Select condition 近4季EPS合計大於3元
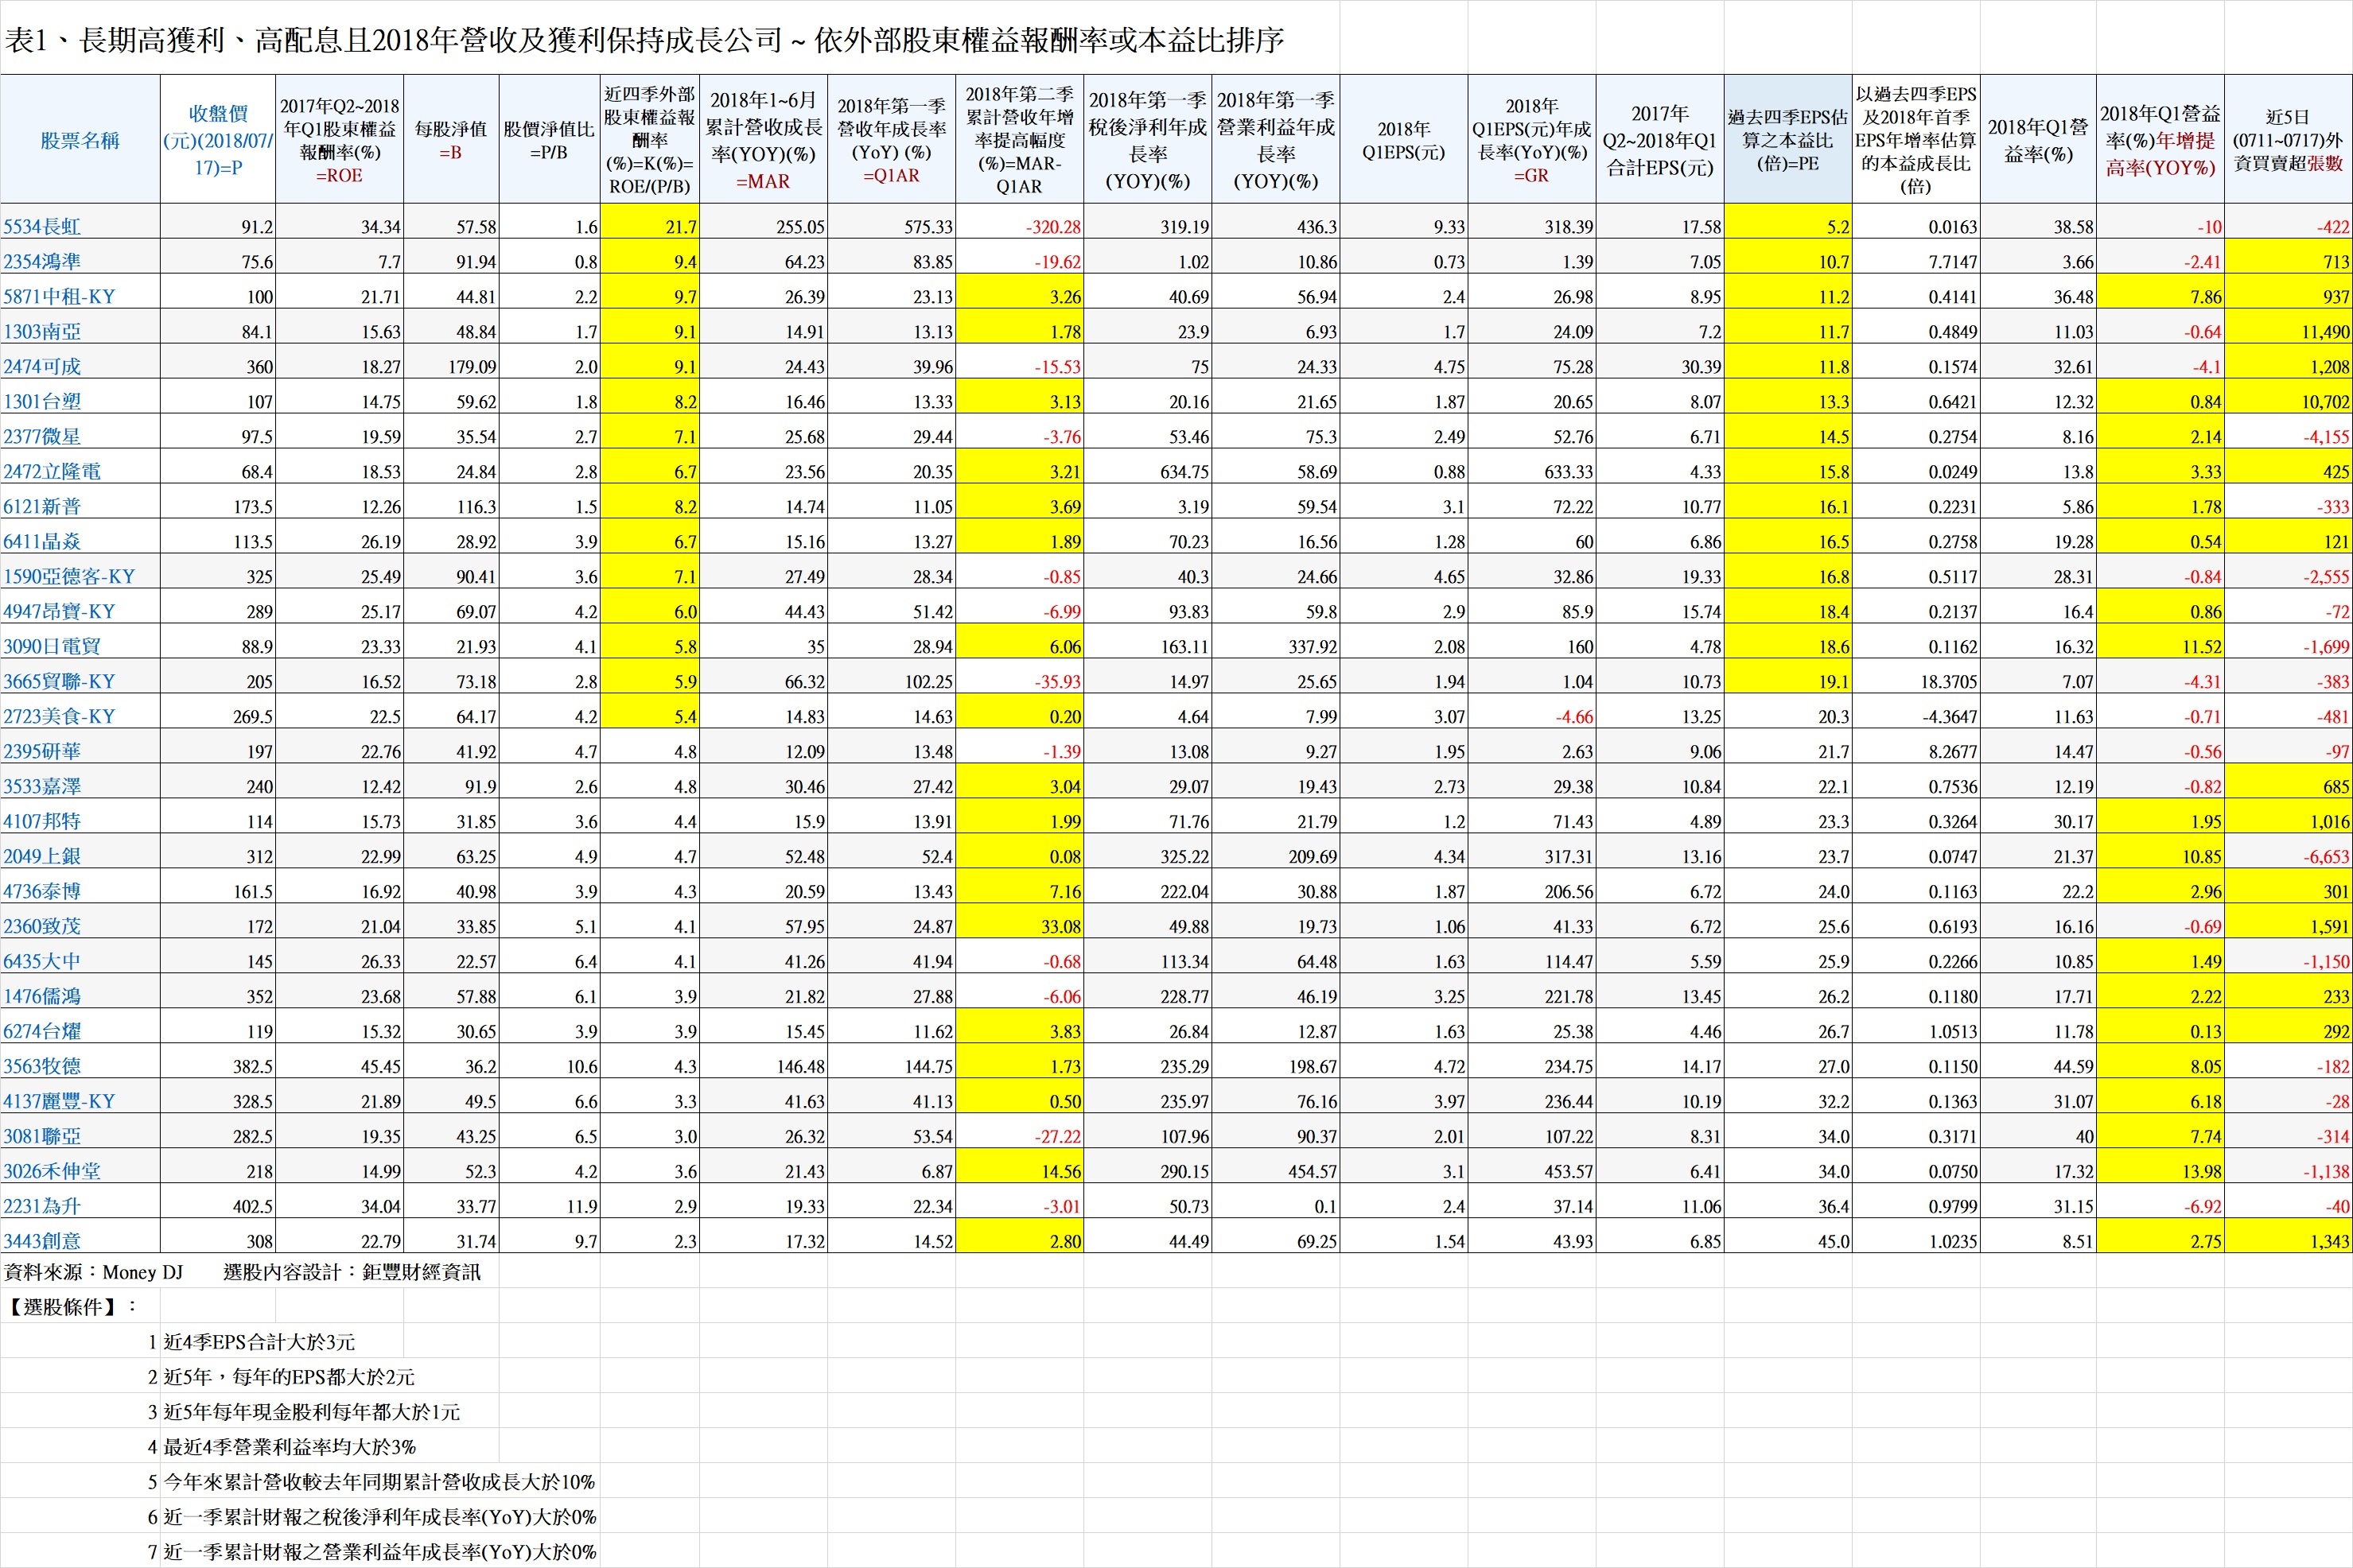Screen dimensions: 2353x1568 [259, 1343]
